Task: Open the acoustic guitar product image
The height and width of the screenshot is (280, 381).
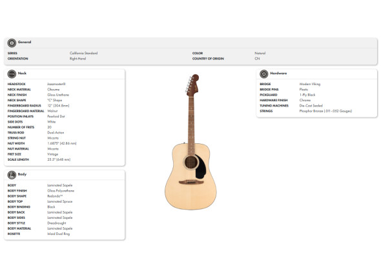Action: [190, 142]
